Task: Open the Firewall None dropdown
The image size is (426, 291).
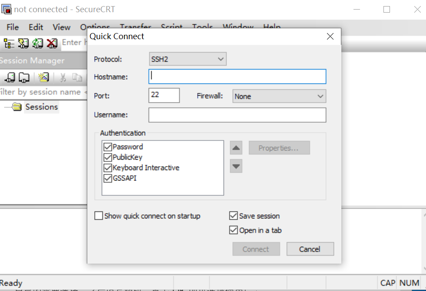Action: coord(279,97)
